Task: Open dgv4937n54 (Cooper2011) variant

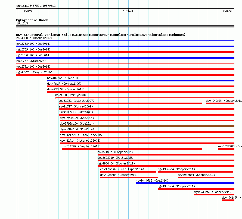Action: 176,186
